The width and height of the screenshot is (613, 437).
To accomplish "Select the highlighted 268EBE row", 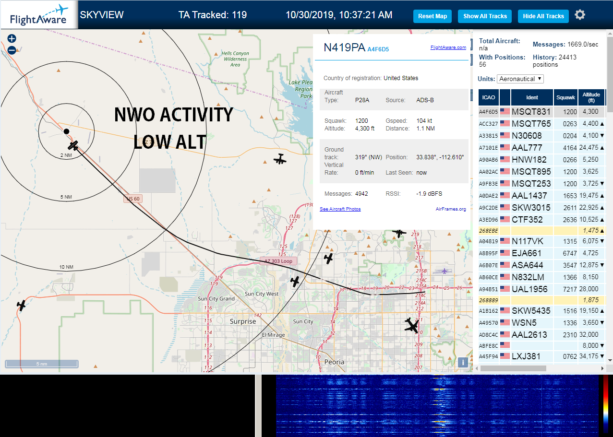I will tap(542, 231).
